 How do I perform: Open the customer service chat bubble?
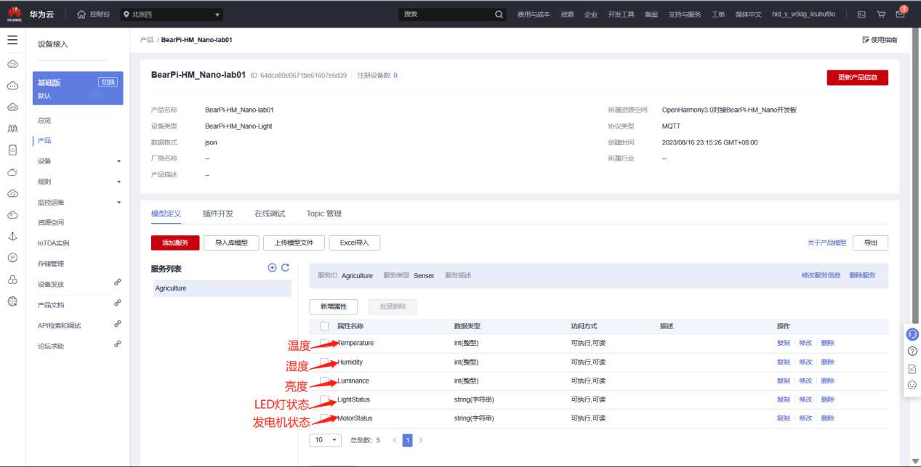coord(912,334)
